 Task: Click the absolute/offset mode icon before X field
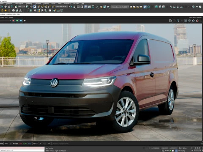[x=150, y=148]
